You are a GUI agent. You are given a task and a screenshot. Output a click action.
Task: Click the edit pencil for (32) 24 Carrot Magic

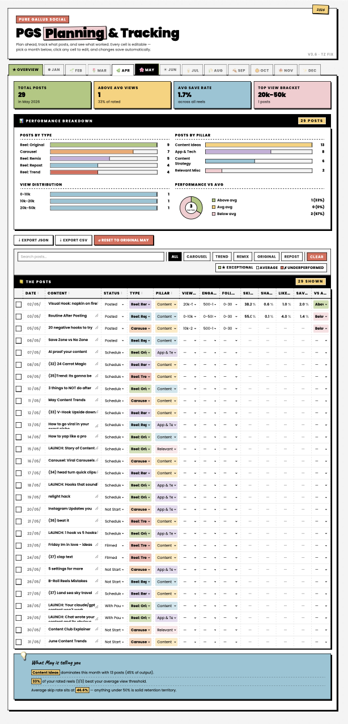coord(97,364)
